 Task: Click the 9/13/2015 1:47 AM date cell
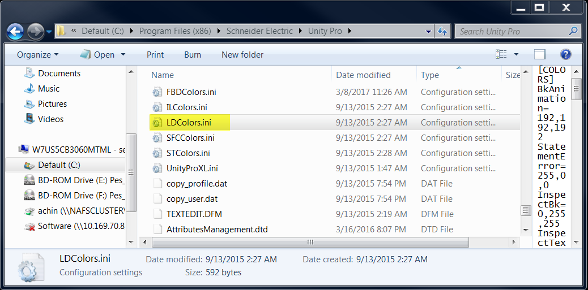[x=371, y=168]
